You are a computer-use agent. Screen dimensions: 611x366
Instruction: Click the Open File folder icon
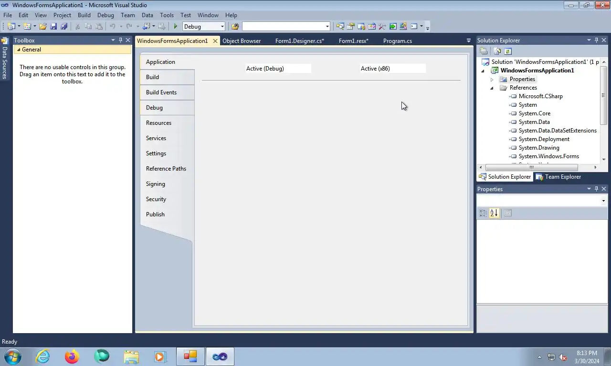tap(43, 27)
